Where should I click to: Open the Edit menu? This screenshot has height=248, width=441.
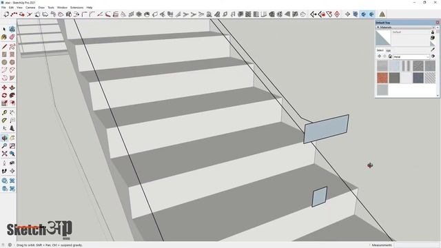[x=11, y=8]
